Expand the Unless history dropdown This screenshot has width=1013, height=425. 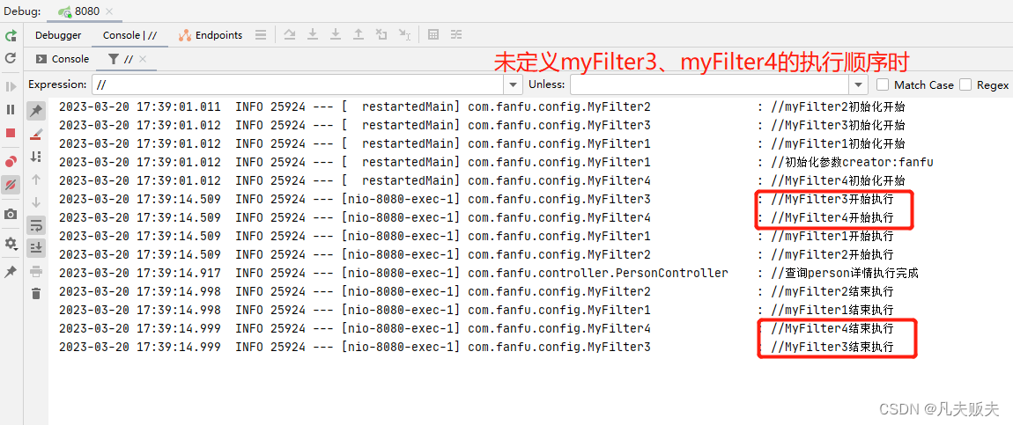coord(859,84)
